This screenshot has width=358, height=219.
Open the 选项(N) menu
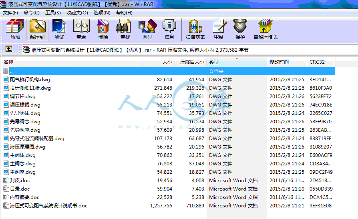click(x=102, y=13)
